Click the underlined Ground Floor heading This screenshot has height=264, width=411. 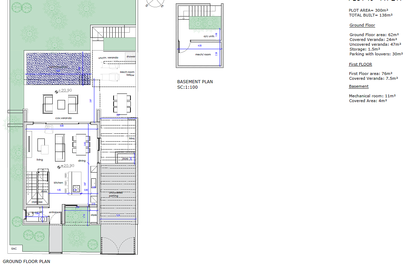362,25
